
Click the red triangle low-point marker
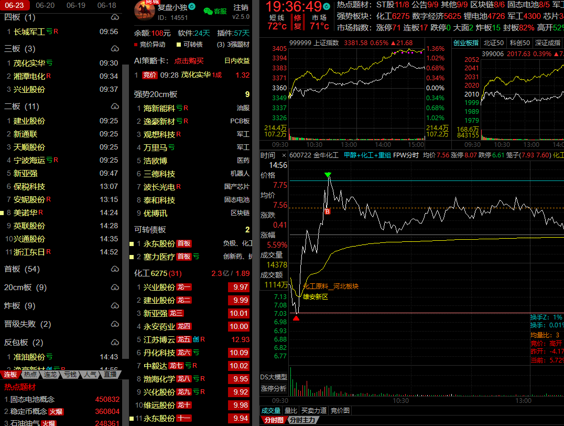coord(296,318)
